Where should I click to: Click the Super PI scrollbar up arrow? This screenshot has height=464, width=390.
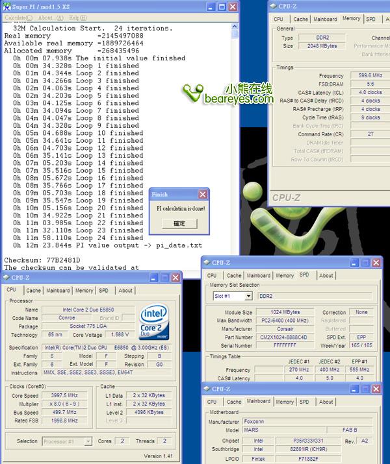[x=235, y=27]
